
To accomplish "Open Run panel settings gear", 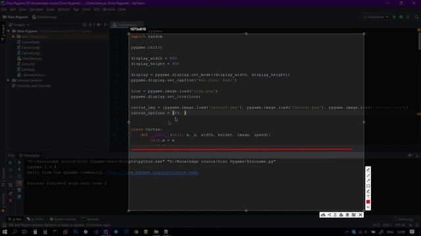I will (410, 155).
